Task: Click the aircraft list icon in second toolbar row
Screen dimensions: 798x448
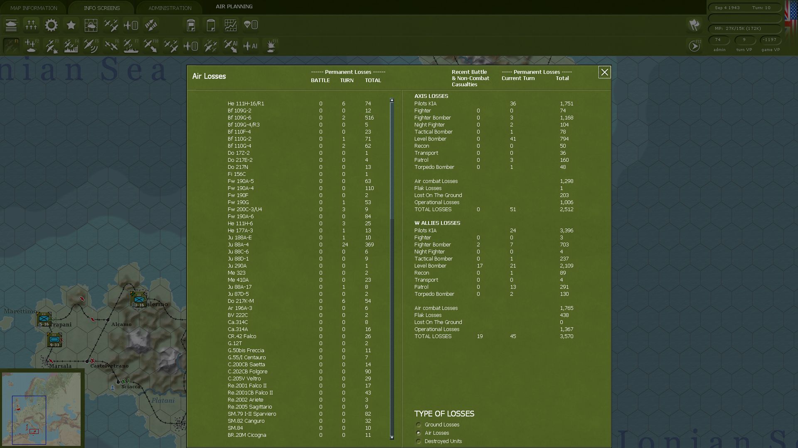Action: point(191,46)
